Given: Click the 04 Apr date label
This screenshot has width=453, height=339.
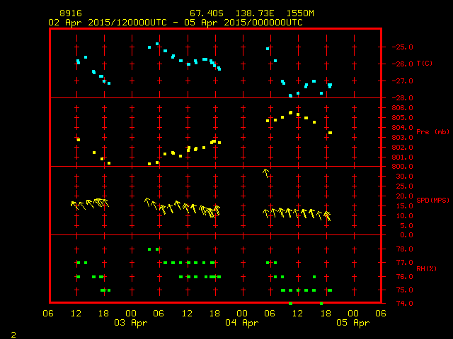Looking at the screenshot, I should (241, 323).
